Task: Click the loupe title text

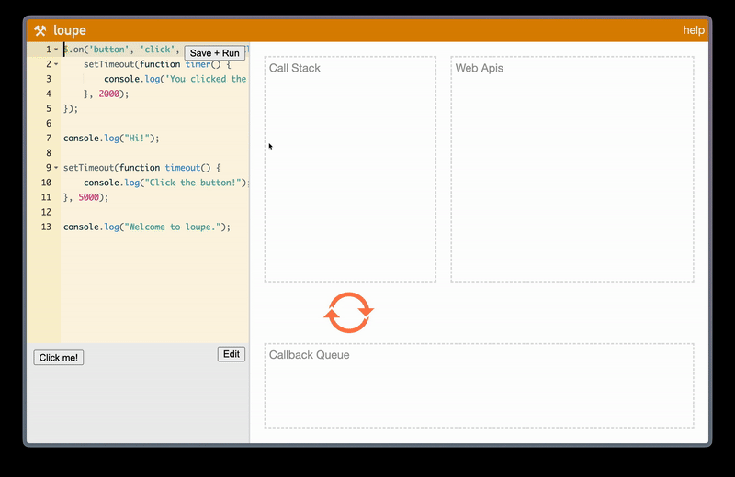Action: tap(70, 30)
